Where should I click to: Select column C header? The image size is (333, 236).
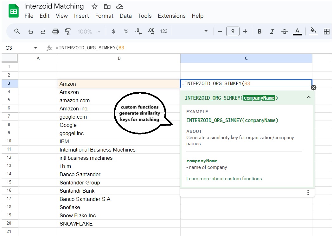click(x=246, y=58)
